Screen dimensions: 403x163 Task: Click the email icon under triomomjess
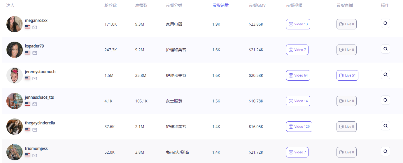tap(35, 155)
